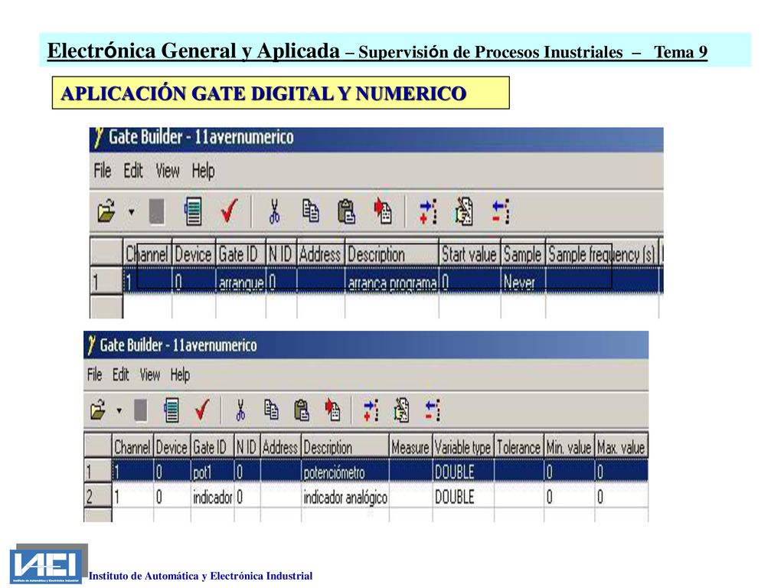Open View menu in upper Gate Builder

(x=168, y=171)
